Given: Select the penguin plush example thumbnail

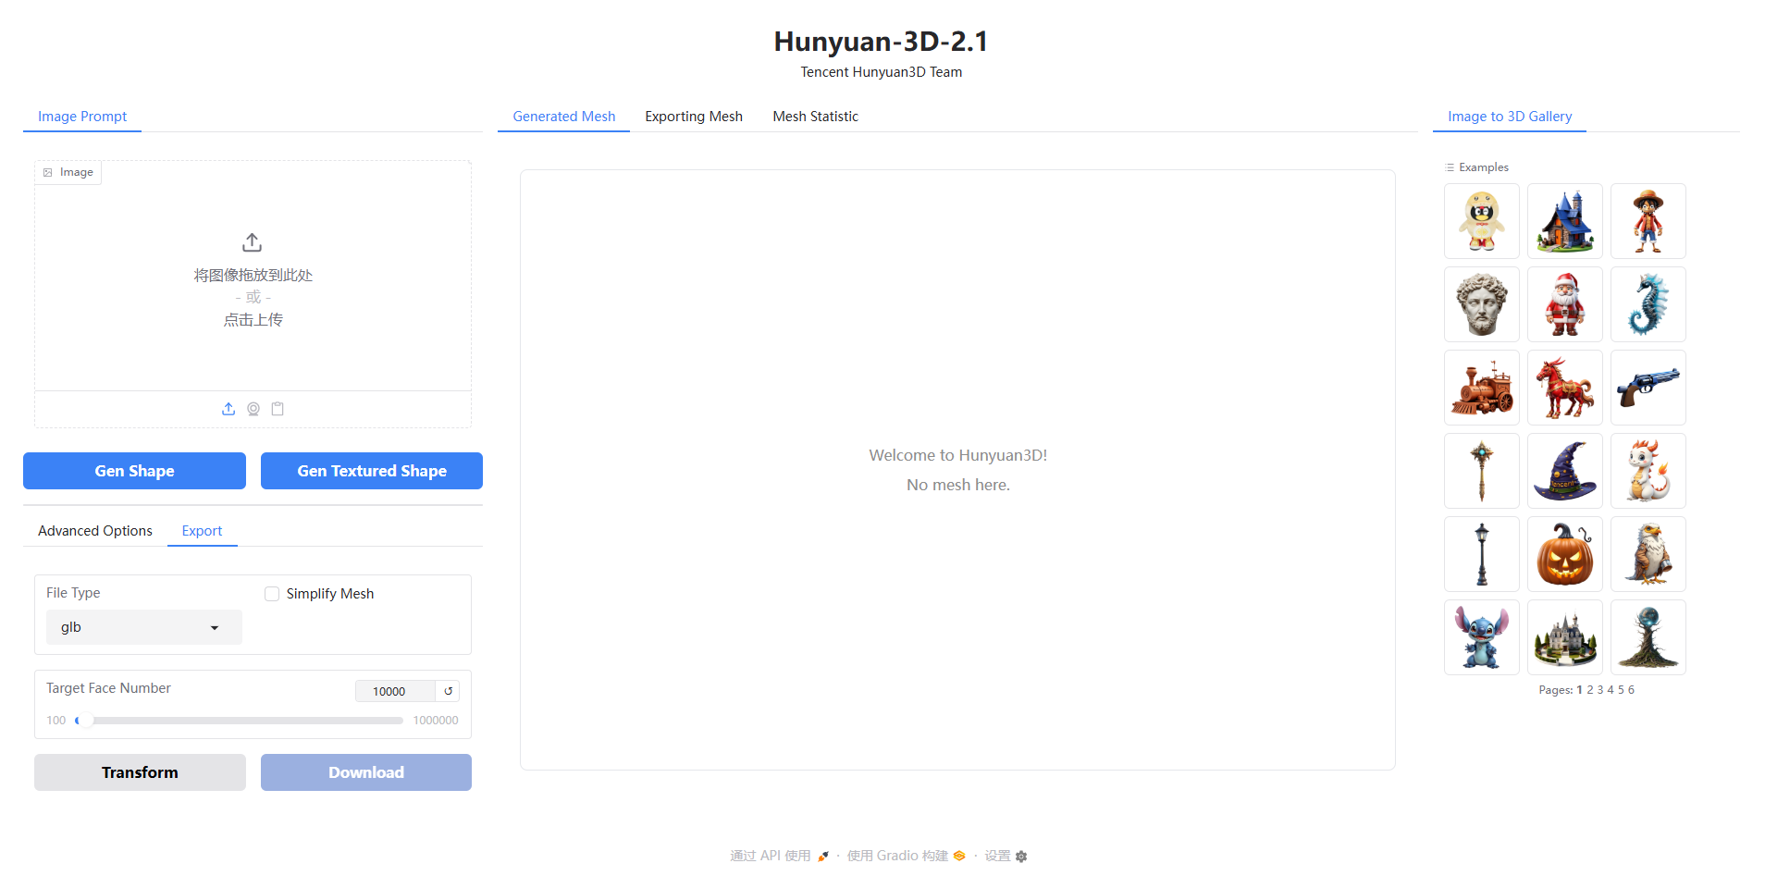Looking at the screenshot, I should (x=1482, y=221).
